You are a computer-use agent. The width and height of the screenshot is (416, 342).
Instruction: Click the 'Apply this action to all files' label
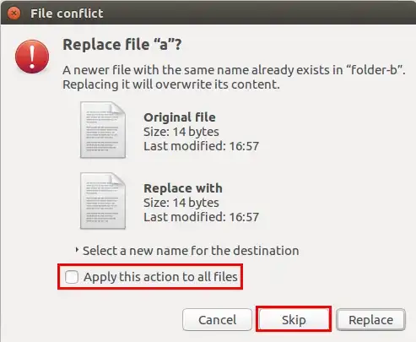click(160, 277)
